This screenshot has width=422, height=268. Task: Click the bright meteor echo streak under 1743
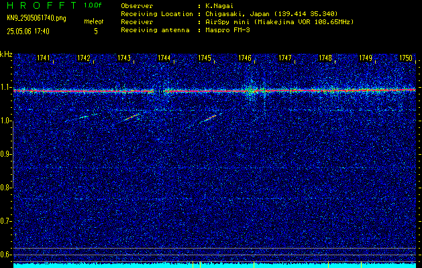coord(132,117)
